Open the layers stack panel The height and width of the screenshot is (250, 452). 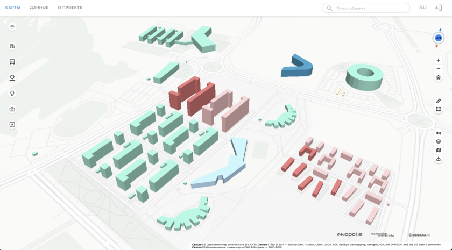click(x=438, y=142)
